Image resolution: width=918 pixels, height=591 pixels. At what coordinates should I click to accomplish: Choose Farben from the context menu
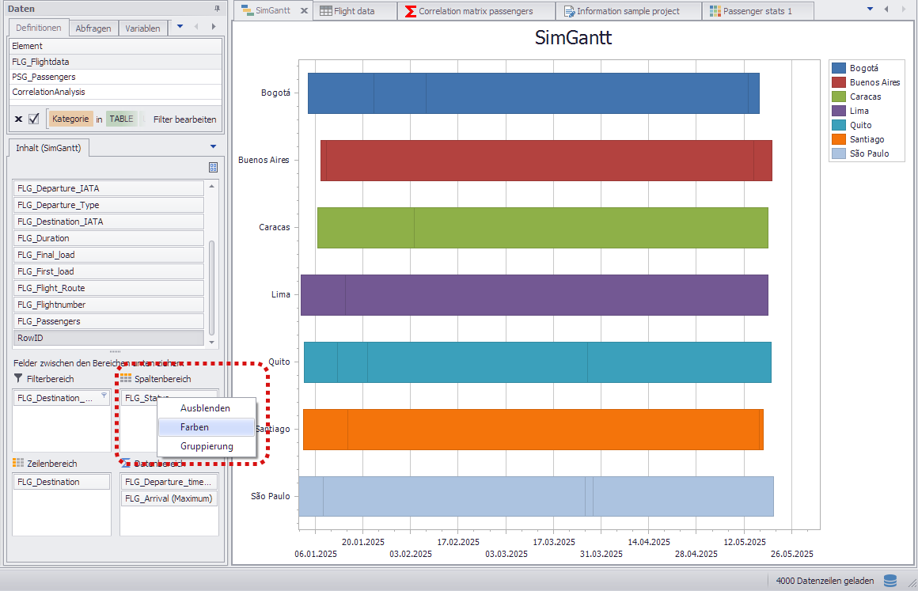[195, 427]
